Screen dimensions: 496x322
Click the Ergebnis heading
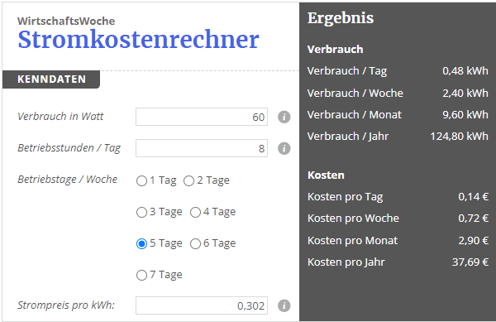(341, 18)
